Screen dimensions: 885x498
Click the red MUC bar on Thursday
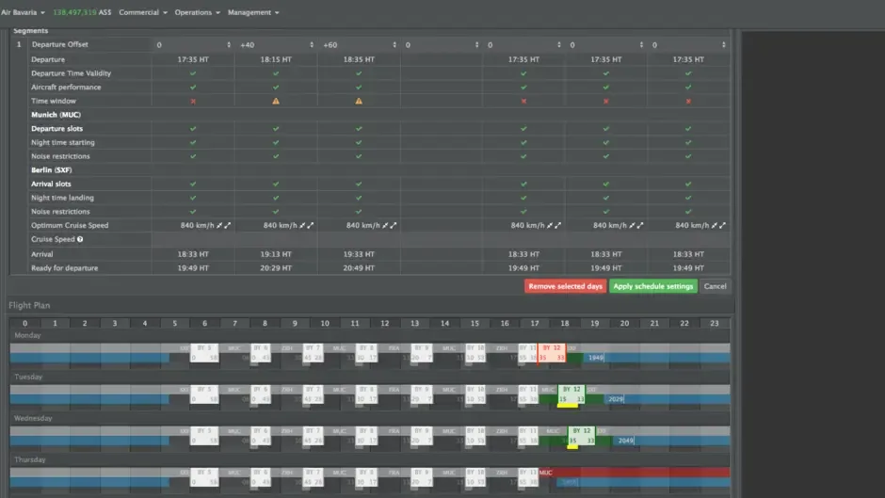[634, 473]
